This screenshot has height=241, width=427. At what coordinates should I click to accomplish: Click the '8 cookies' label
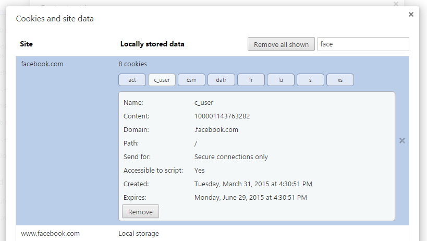pyautogui.click(x=132, y=64)
